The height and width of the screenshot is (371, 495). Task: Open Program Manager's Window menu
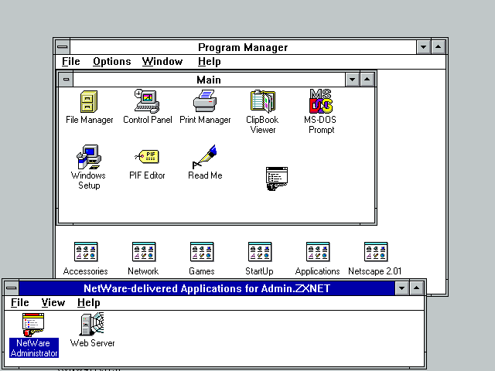click(x=162, y=62)
